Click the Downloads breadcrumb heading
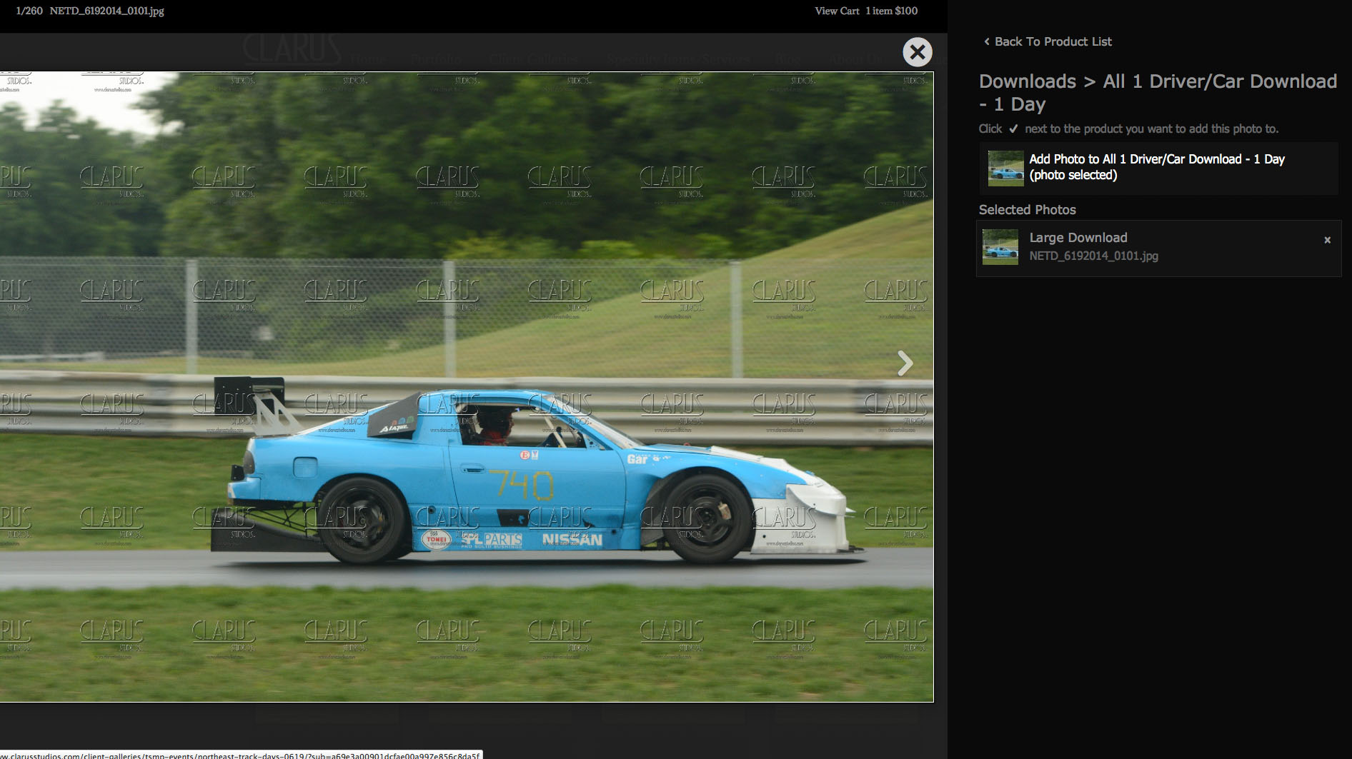This screenshot has width=1352, height=759. tap(1027, 81)
